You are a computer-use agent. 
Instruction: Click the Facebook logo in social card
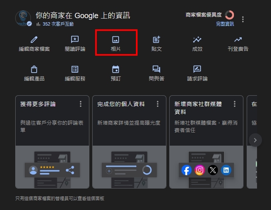coord(187,170)
